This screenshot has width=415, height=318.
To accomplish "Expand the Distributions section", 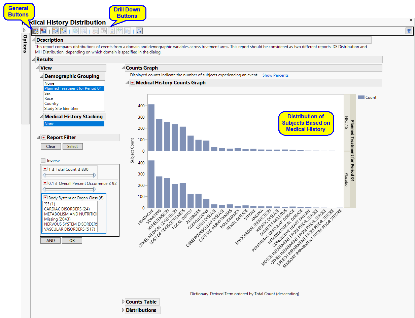I will [123, 310].
